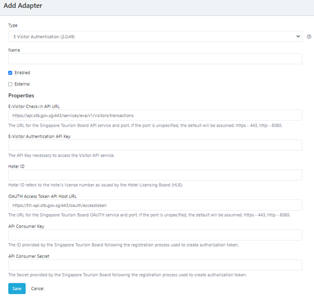Focus the adapter Name text field

click(x=155, y=59)
